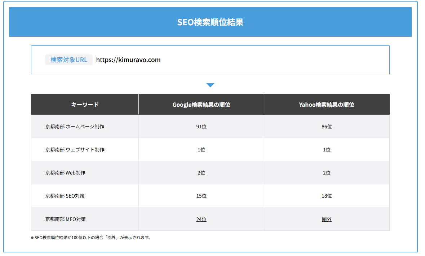The image size is (425, 256).
Task: Click the Yahoo検索結果の順位 column header
Action: coord(327,104)
